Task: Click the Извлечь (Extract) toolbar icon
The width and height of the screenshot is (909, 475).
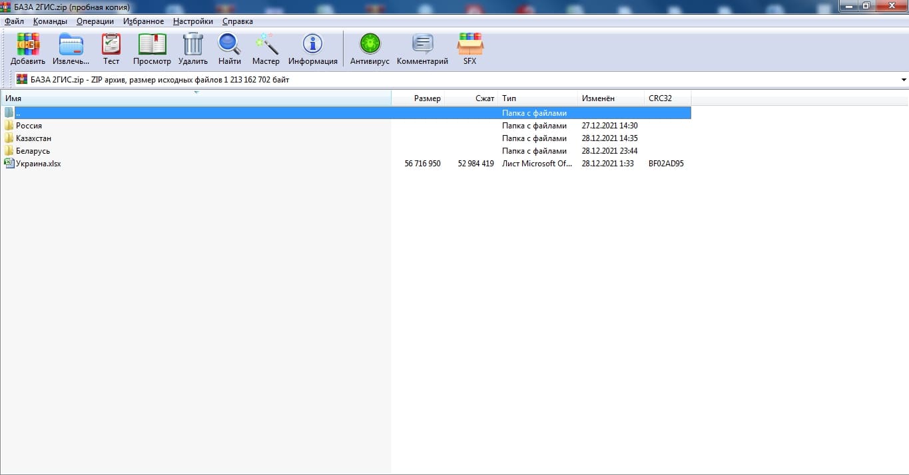Action: 71,44
